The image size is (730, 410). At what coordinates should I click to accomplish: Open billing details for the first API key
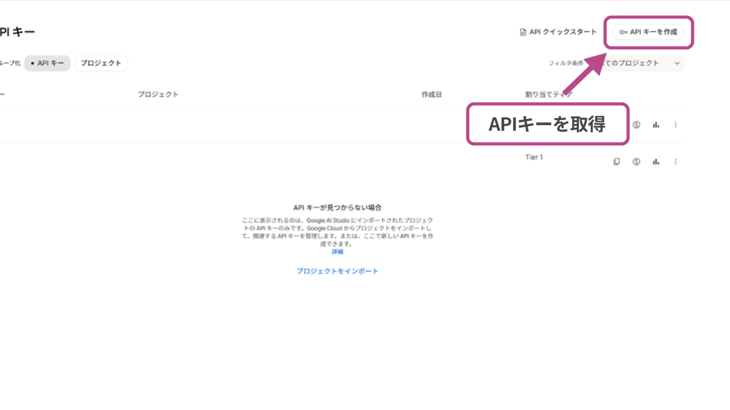[x=636, y=125]
